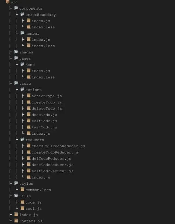Collapse the actions folder
The height and width of the screenshot is (224, 175).
[x=33, y=90]
